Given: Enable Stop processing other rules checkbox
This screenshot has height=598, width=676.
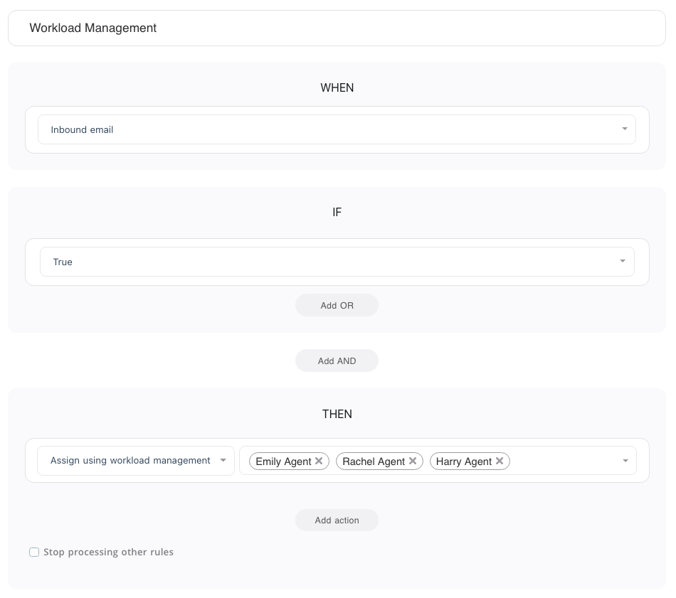Looking at the screenshot, I should [x=34, y=552].
